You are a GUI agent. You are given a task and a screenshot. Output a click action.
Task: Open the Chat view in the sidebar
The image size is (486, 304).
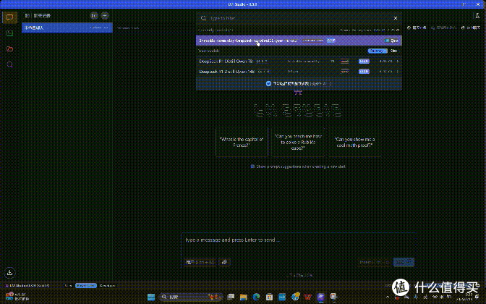9,17
